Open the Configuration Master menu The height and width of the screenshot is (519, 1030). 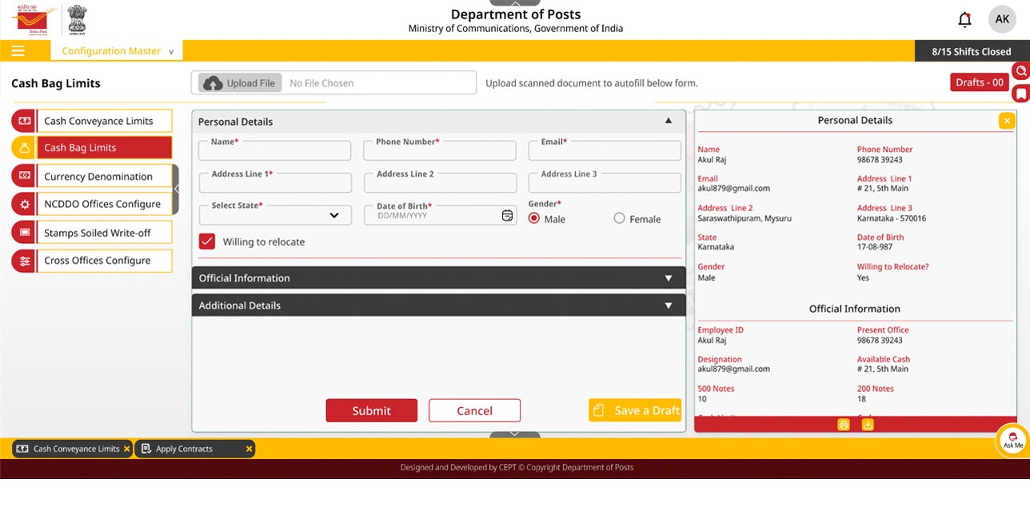tap(117, 51)
